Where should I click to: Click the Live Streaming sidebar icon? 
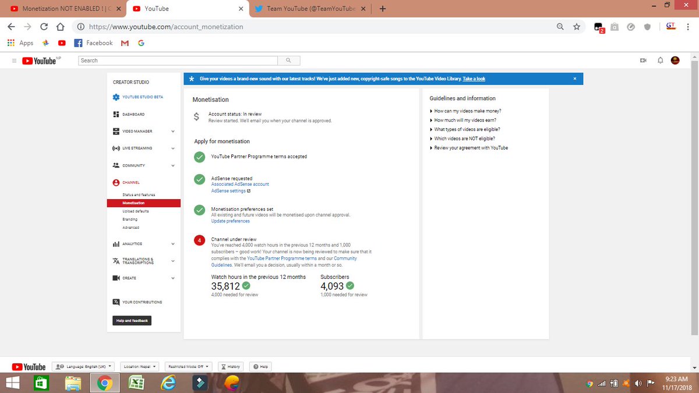116,148
